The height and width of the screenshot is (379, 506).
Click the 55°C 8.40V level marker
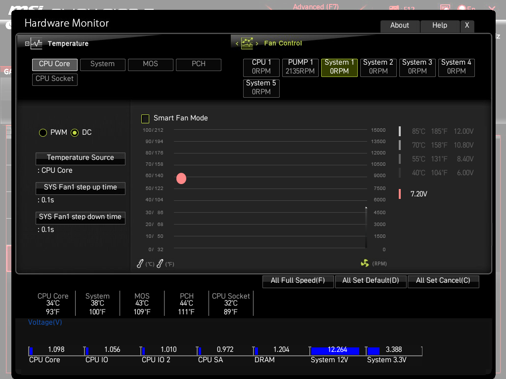[400, 159]
